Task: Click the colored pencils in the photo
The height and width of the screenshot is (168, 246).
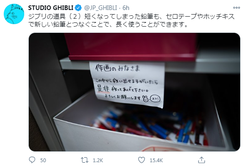Action: click(x=149, y=127)
